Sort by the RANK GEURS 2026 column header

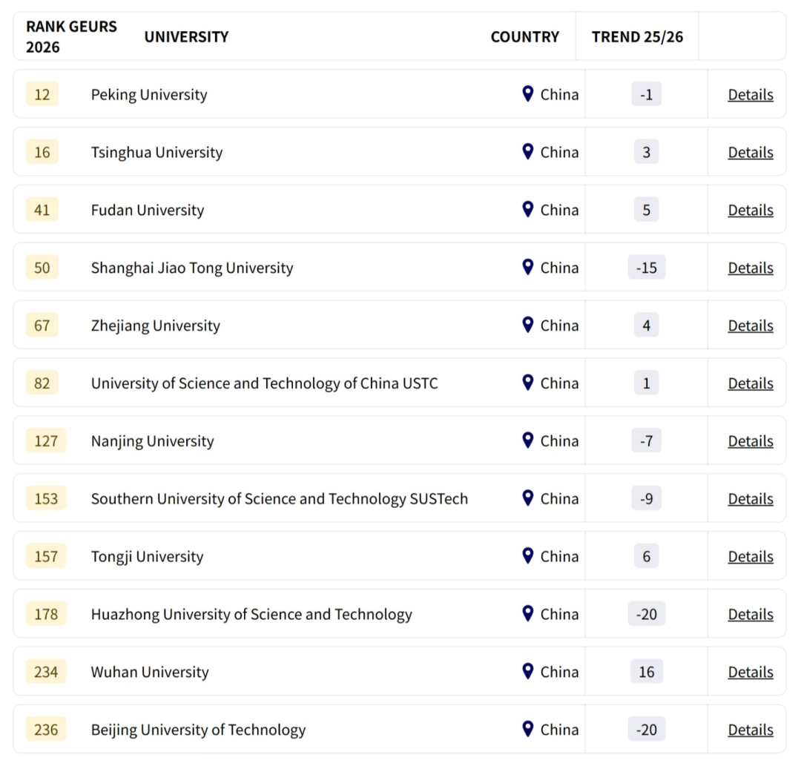(x=70, y=35)
